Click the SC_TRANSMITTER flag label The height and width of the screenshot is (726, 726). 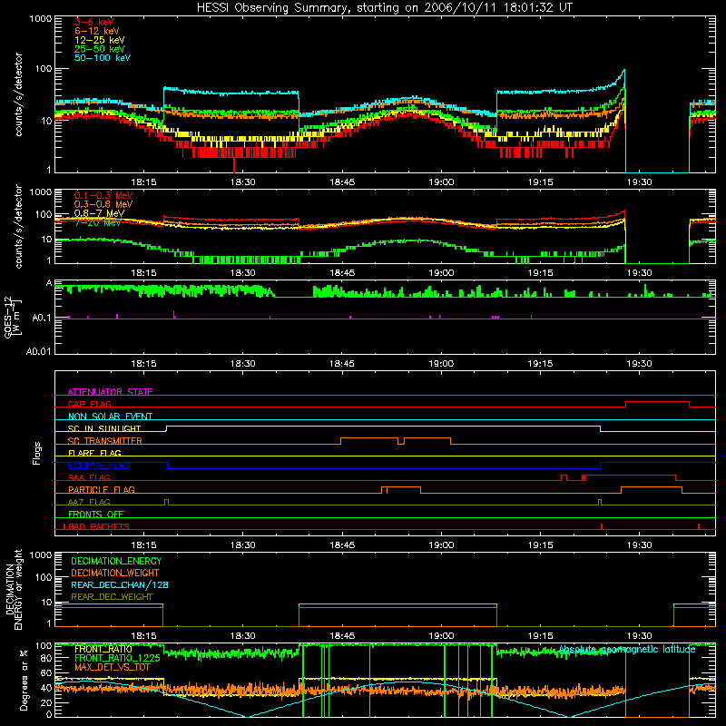click(105, 441)
